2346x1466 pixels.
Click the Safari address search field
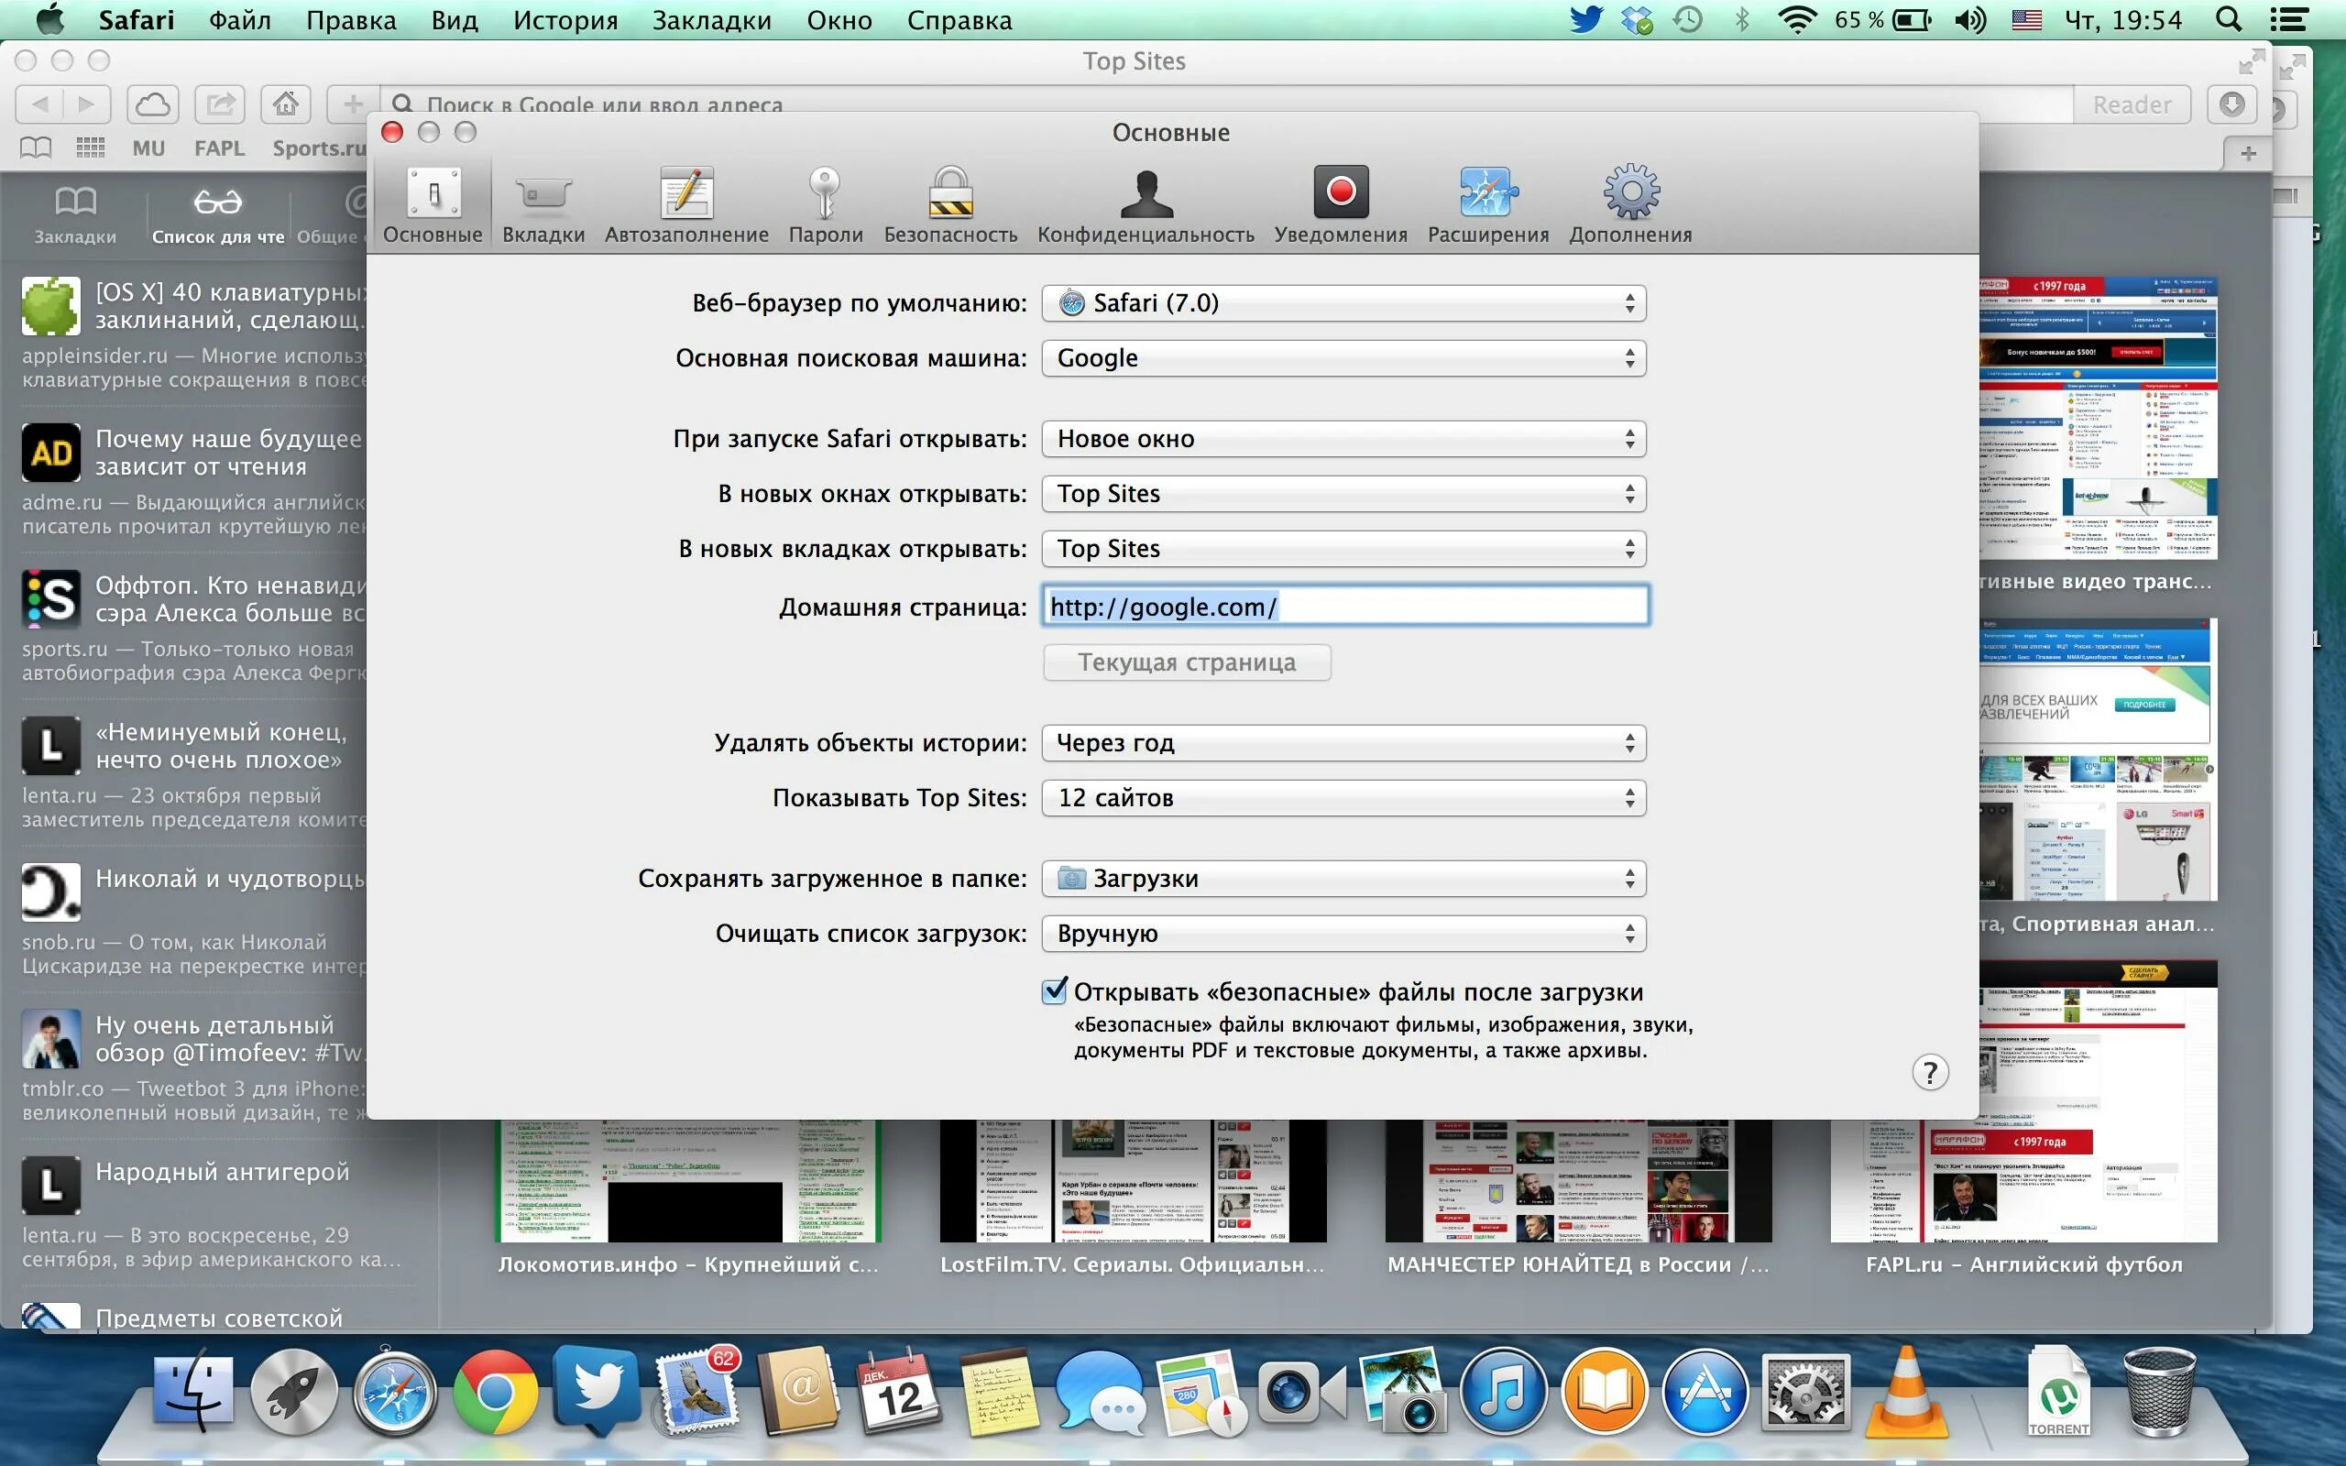pos(1227,104)
